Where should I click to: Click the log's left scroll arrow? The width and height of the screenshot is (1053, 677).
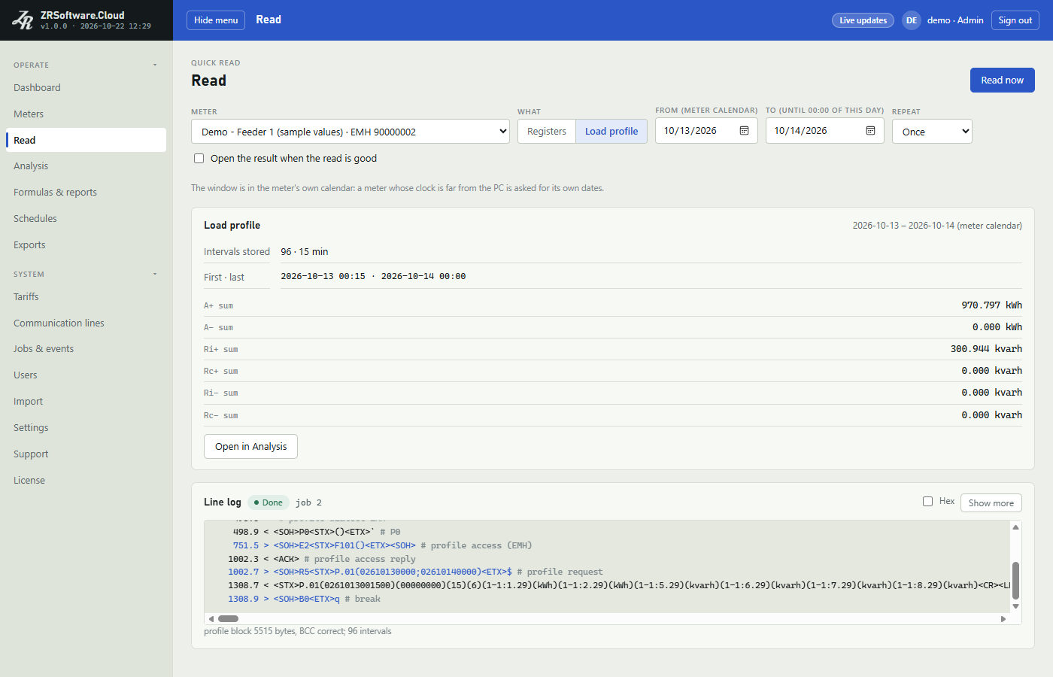(211, 619)
